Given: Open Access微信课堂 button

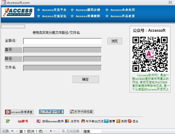Looking at the screenshot, I should pyautogui.click(x=19, y=112).
